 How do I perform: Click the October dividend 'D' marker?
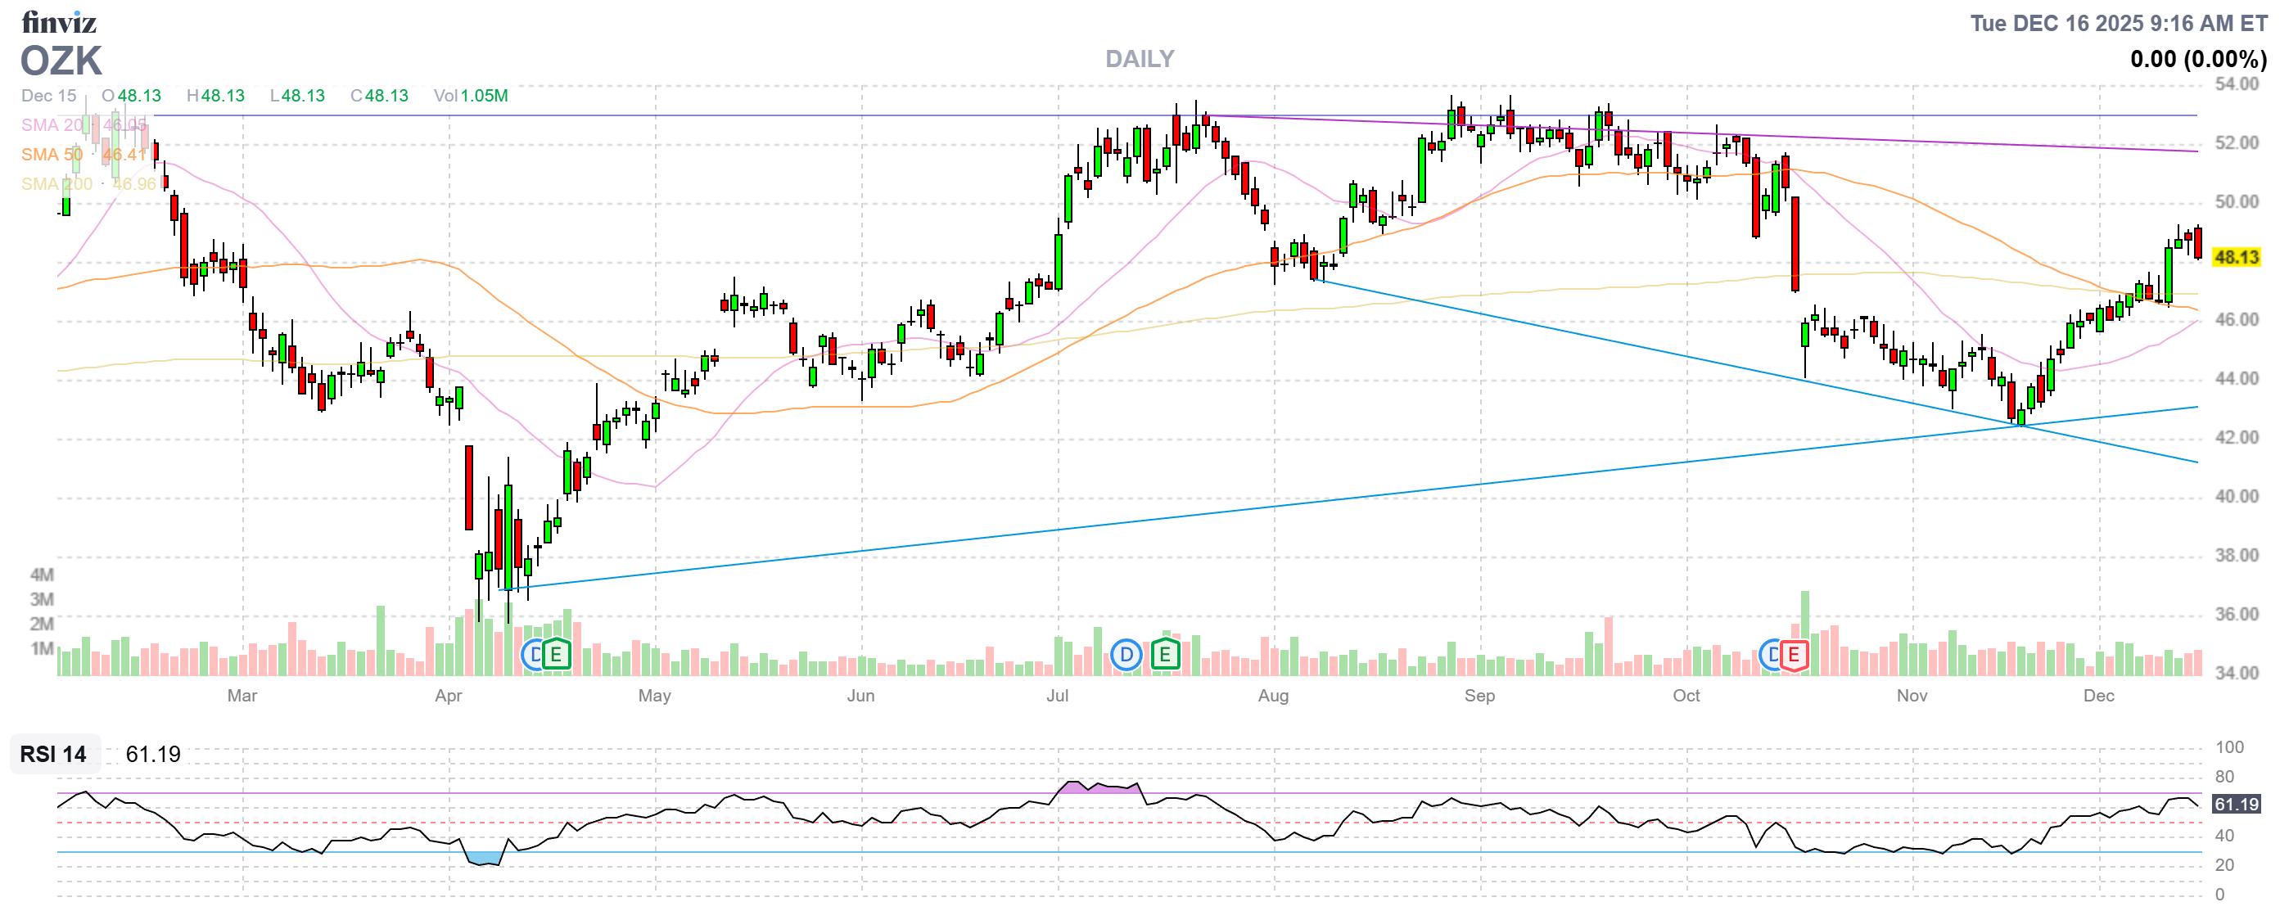(1771, 656)
